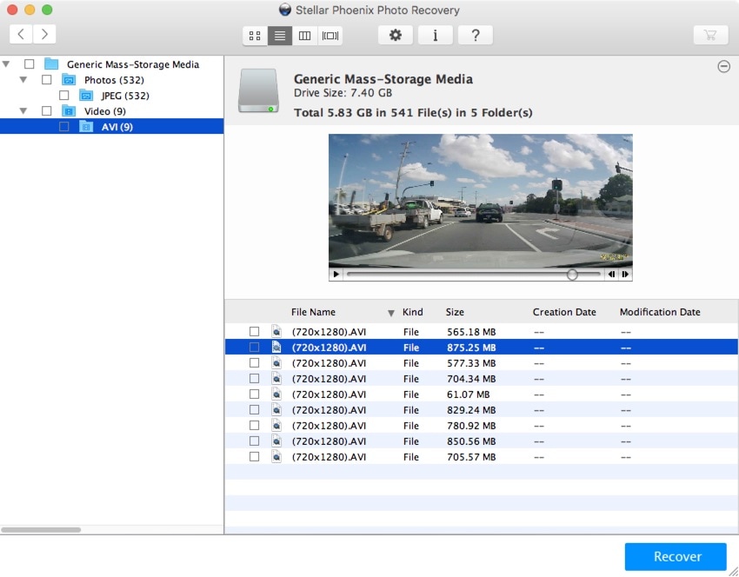This screenshot has height=577, width=739.
Task: Open help with the question mark
Action: point(476,36)
